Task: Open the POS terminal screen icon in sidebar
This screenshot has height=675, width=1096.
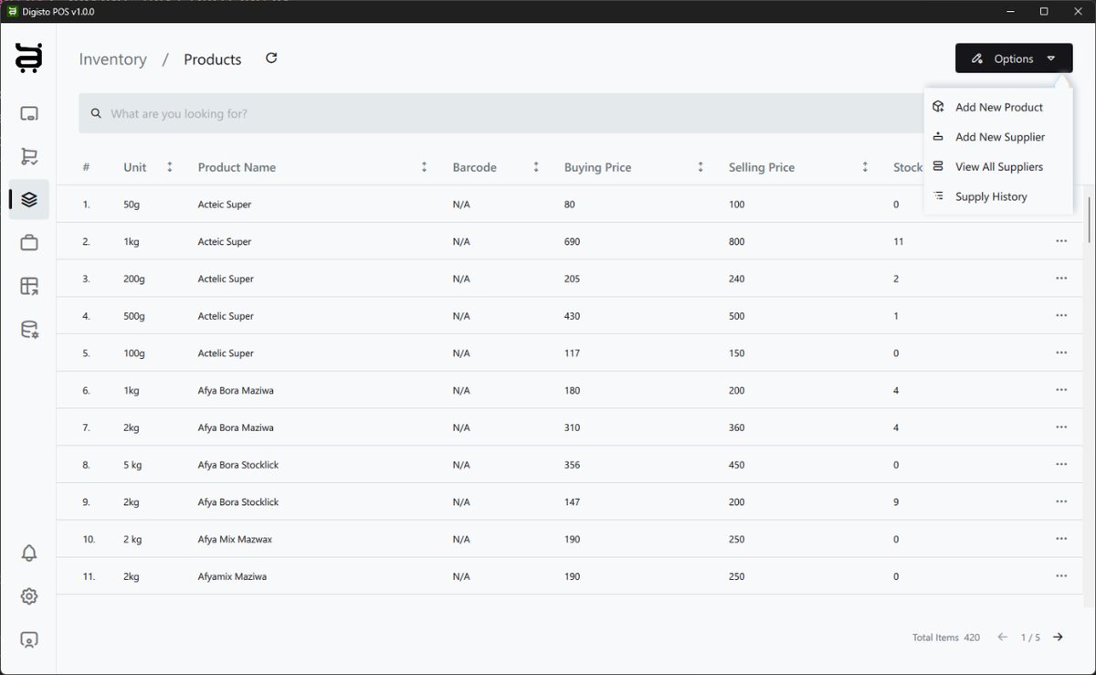Action: click(x=29, y=113)
